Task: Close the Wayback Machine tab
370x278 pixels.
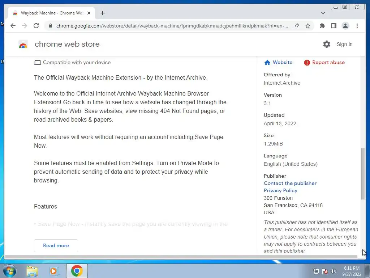Action: 89,13
